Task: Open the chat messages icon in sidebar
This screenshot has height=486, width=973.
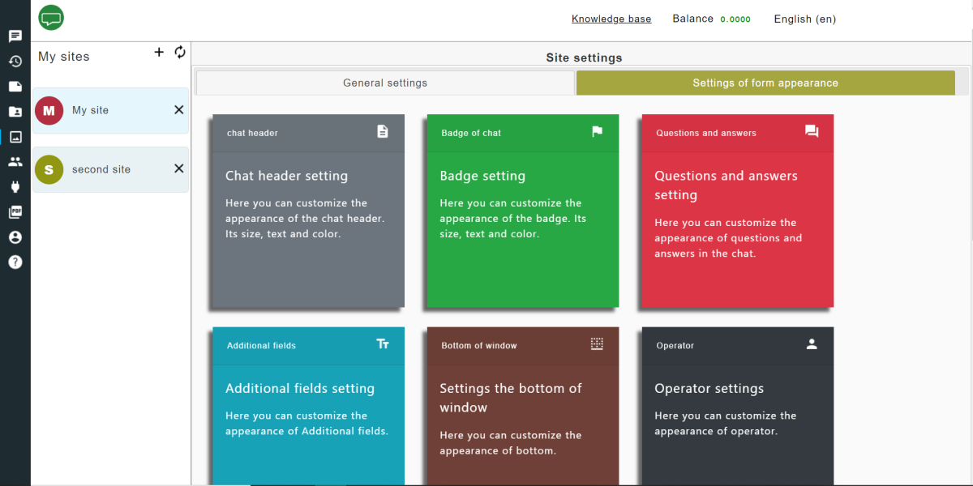Action: click(x=15, y=36)
